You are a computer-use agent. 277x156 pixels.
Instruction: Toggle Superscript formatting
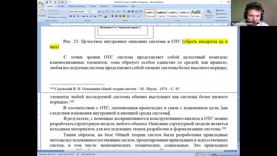91,16
